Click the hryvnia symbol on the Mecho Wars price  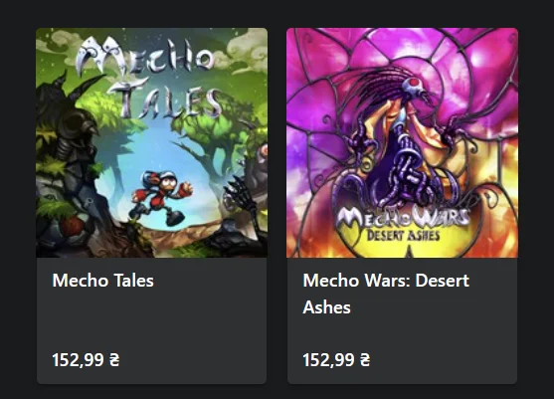point(365,360)
